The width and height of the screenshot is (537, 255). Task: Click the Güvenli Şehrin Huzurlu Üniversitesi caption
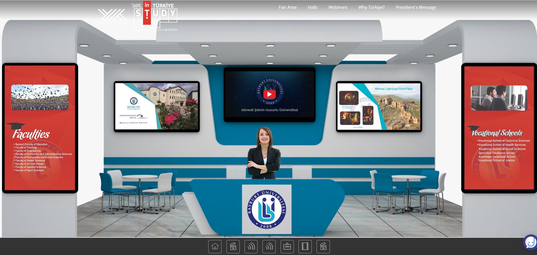pyautogui.click(x=269, y=110)
